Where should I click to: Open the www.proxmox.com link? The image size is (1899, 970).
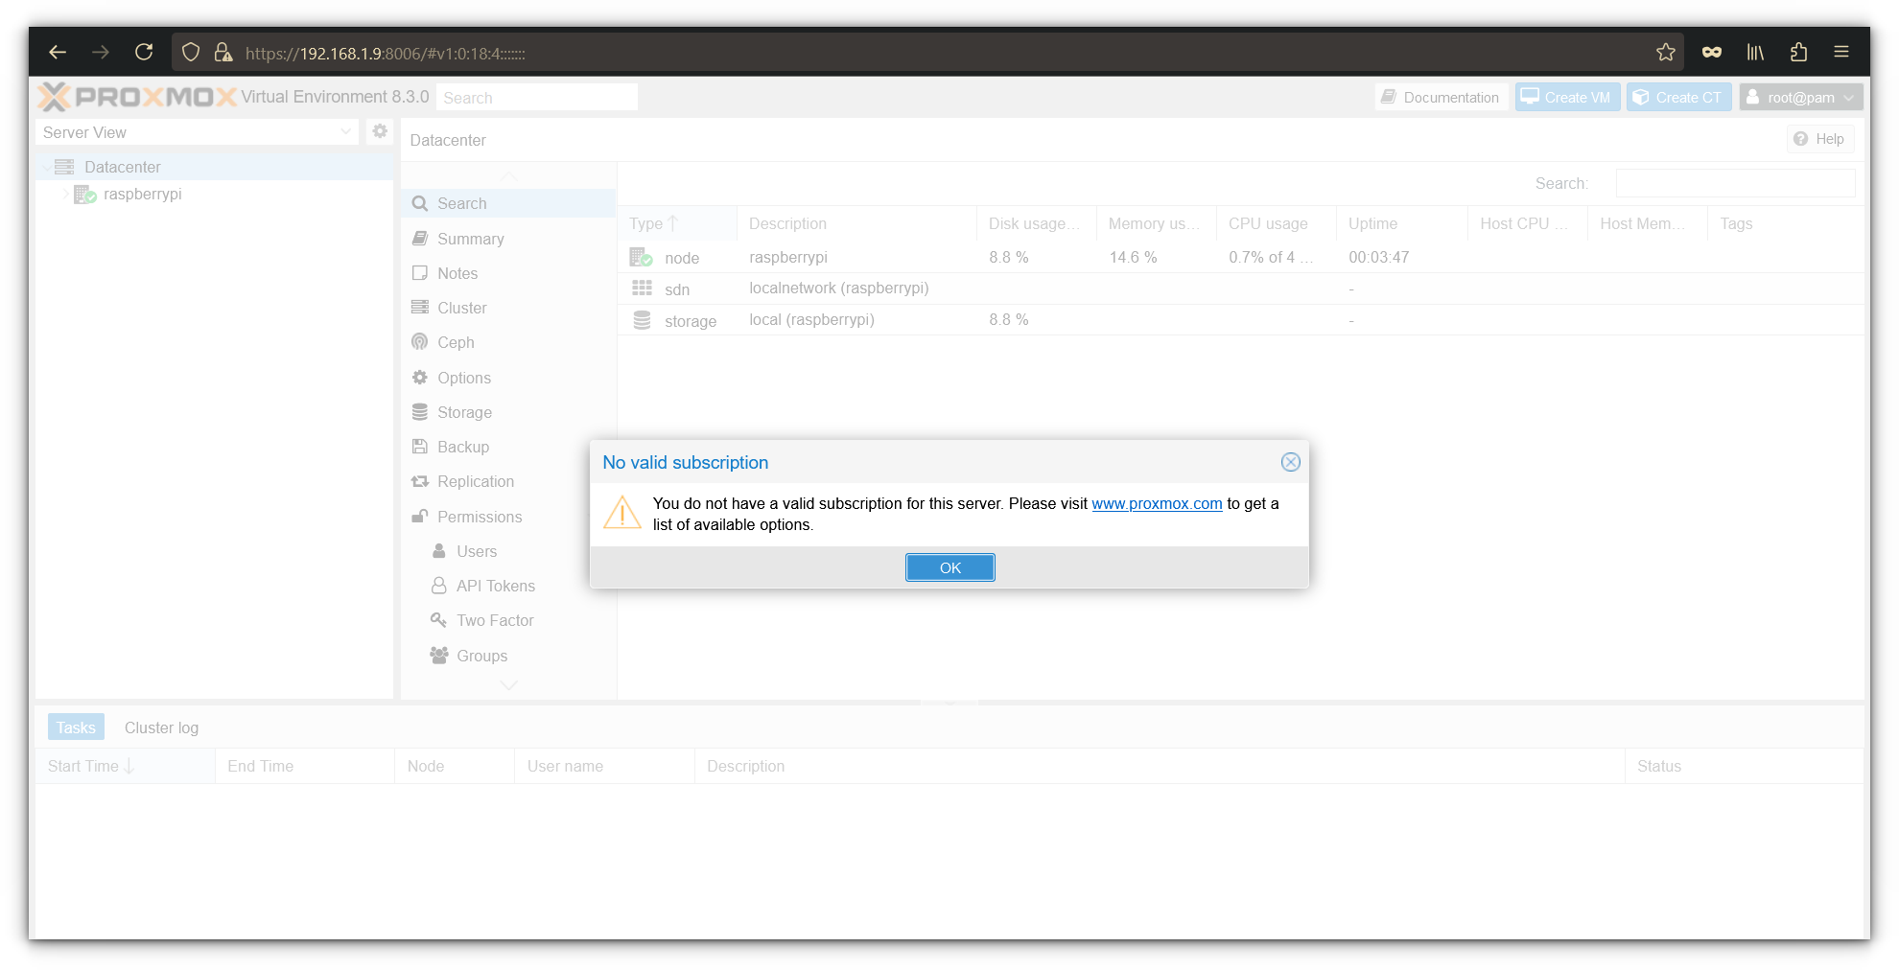tap(1157, 503)
